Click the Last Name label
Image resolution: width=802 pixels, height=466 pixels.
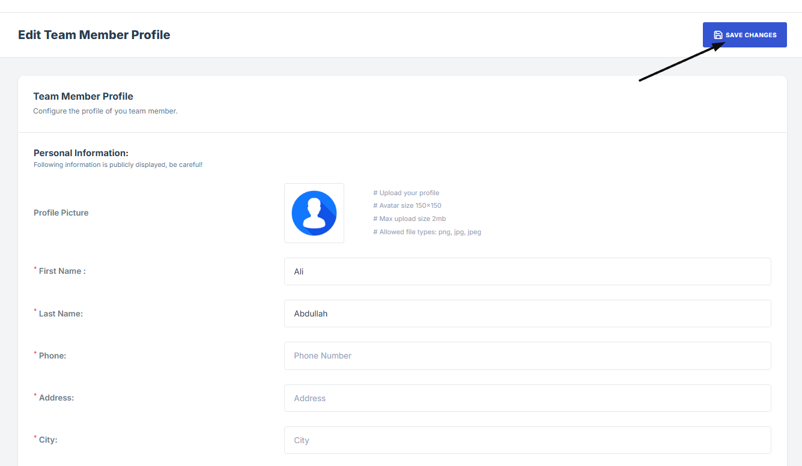(x=61, y=313)
